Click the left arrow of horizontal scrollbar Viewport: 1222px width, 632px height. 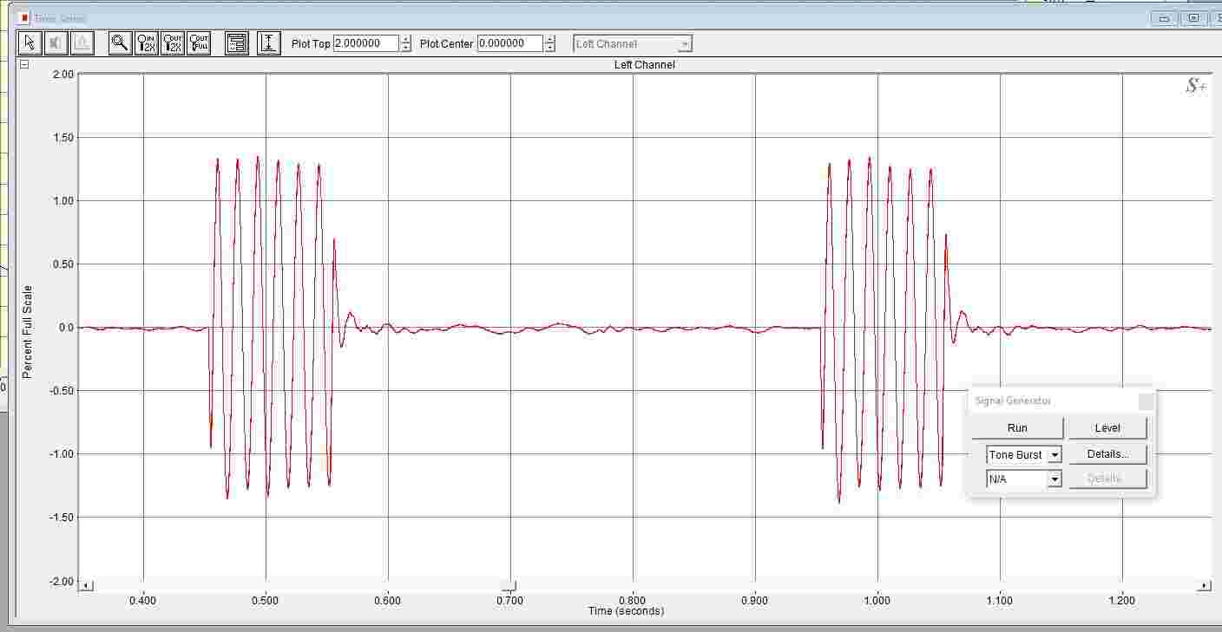[x=86, y=586]
